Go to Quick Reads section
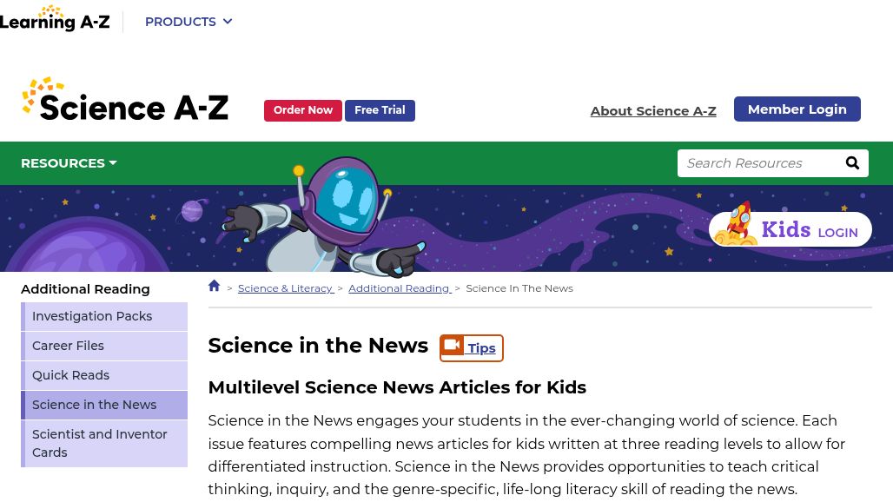 70,375
